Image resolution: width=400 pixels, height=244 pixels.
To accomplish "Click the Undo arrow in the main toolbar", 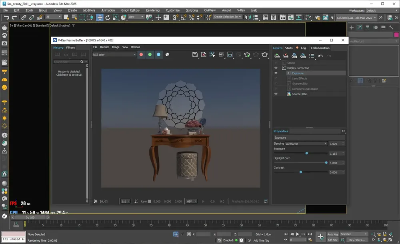I will point(6,17).
